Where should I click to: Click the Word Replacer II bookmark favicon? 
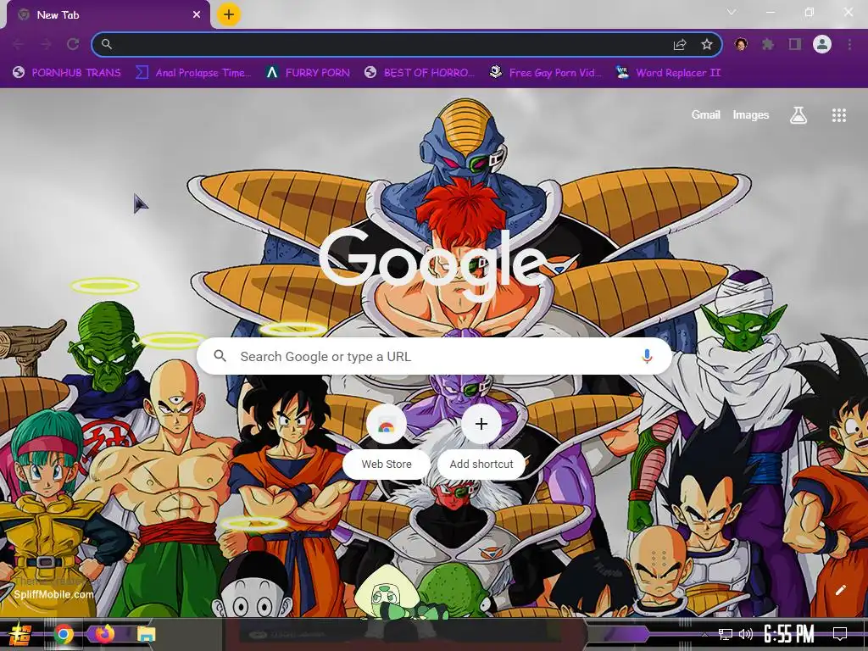[x=622, y=72]
